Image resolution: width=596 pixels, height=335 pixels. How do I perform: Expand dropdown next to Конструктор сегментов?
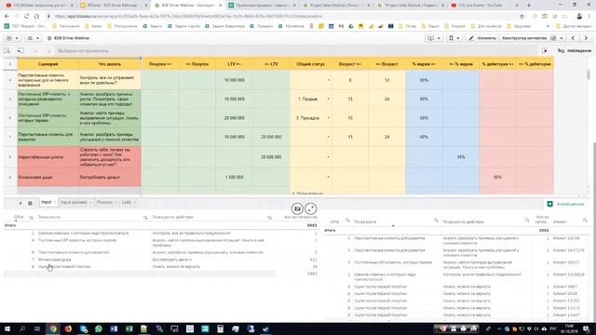[x=562, y=38]
